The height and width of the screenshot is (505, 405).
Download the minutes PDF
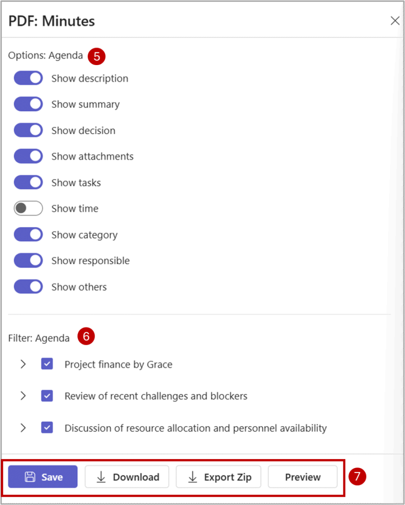[127, 477]
